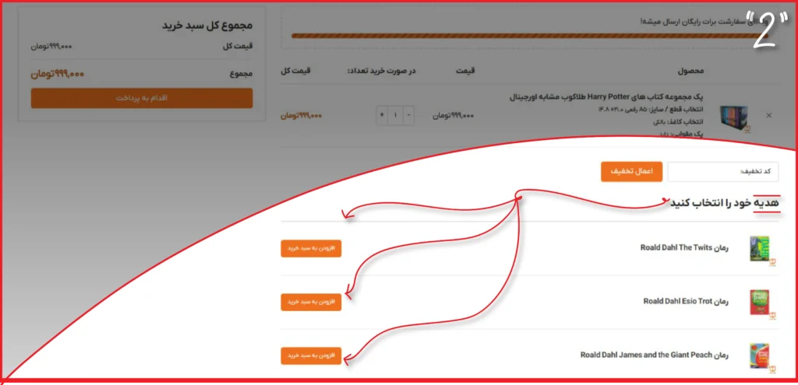798x385 pixels.
Task: Click the قیمت column header
Action: [x=465, y=71]
